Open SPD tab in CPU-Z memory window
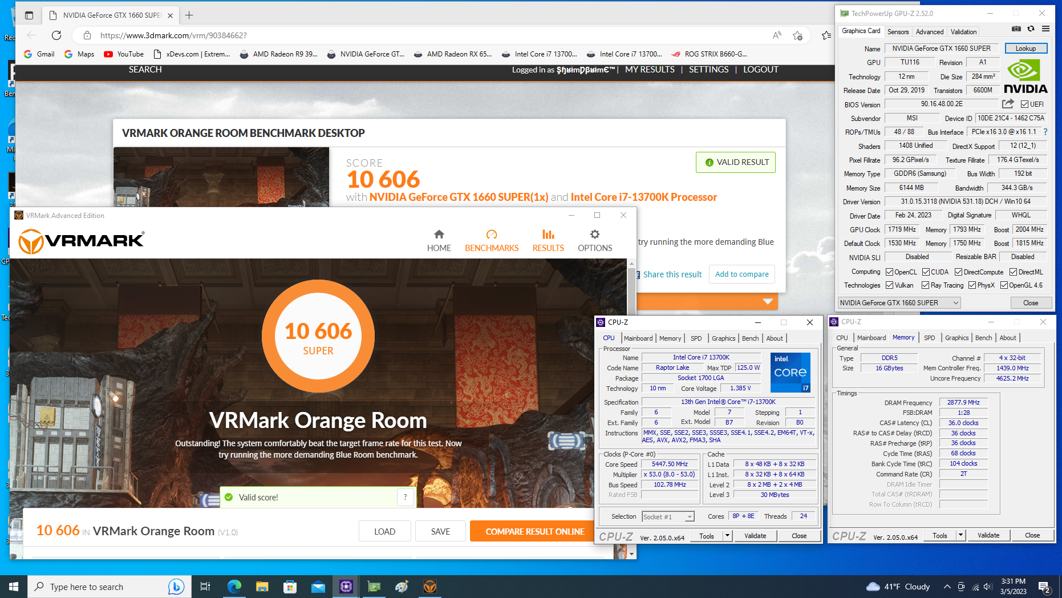Viewport: 1062px width, 598px height. (929, 338)
